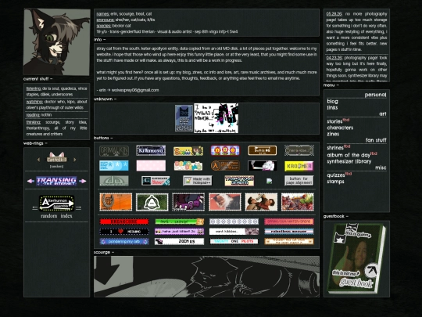Click the purple clawed creature stamp
The image size is (422, 317).
pyautogui.click(x=188, y=202)
